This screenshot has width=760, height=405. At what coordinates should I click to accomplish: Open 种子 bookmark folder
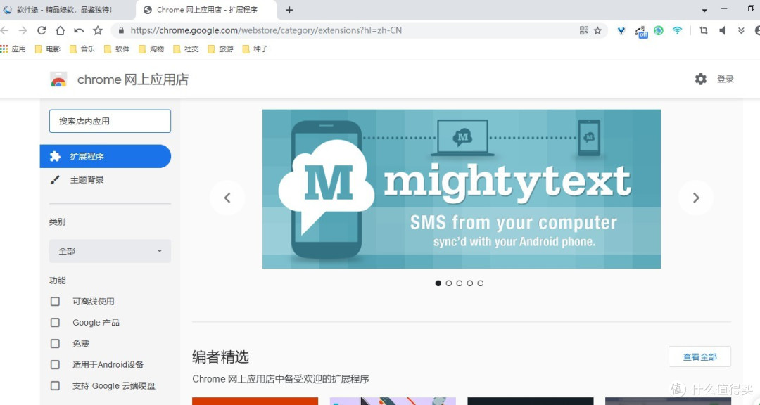255,49
